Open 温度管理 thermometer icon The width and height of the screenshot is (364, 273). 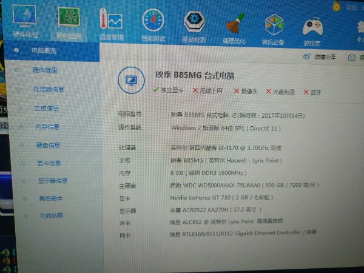point(111,19)
